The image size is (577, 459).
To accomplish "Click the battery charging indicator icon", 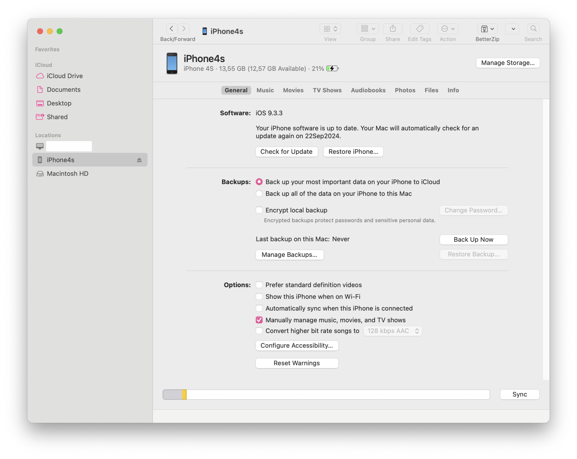I will [332, 69].
